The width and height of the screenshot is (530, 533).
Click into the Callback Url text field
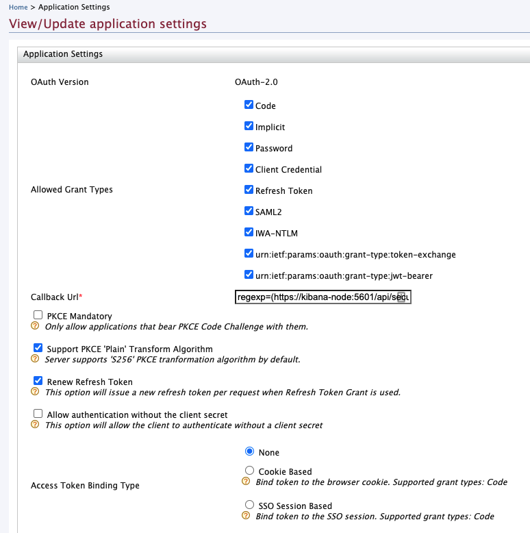(x=315, y=297)
